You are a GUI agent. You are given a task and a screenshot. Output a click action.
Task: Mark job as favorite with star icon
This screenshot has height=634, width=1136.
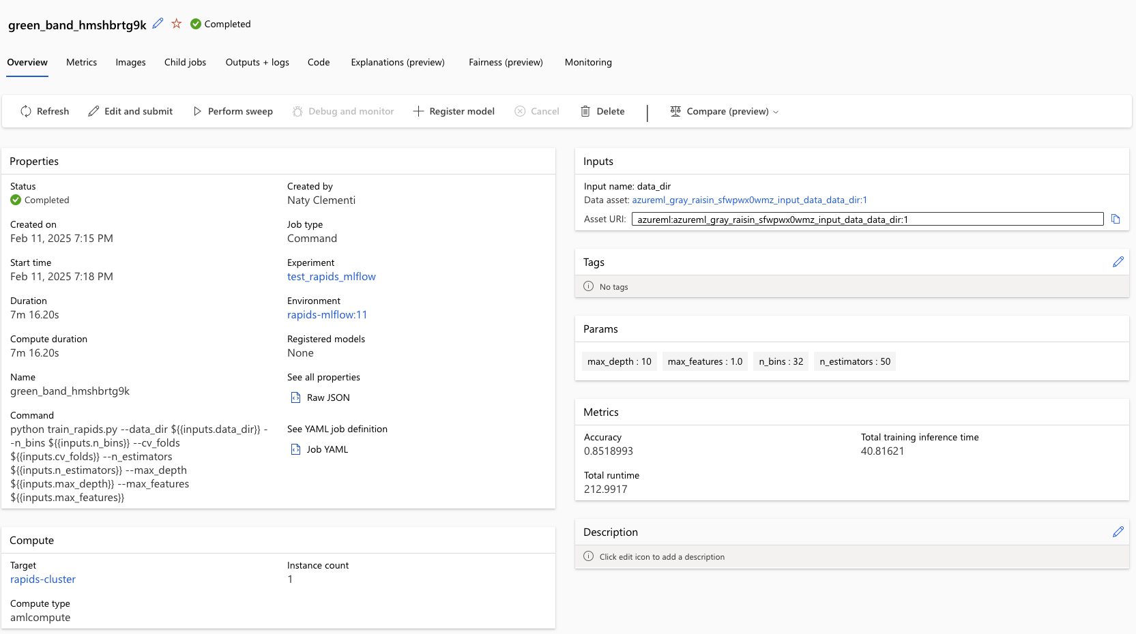click(x=177, y=23)
